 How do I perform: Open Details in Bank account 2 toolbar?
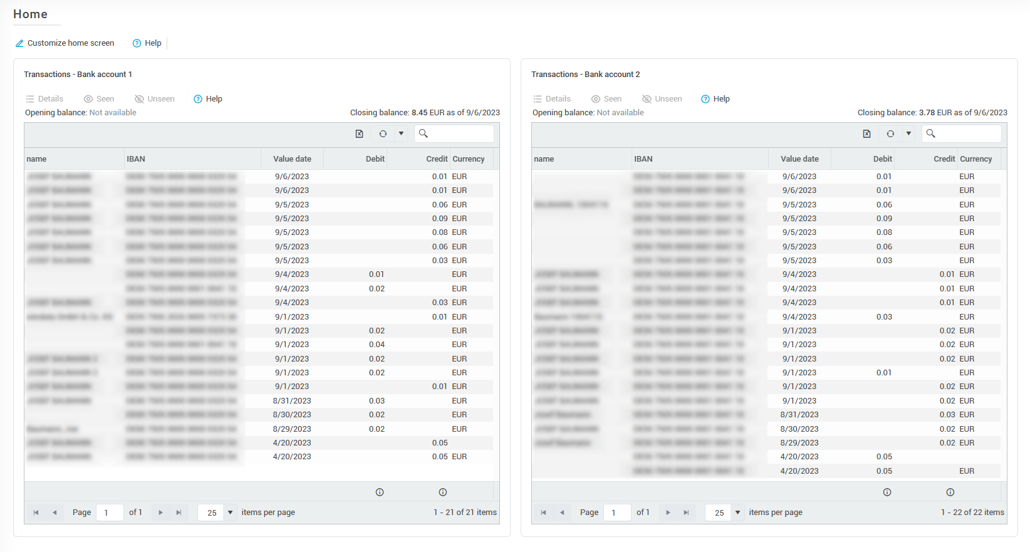[x=552, y=99]
